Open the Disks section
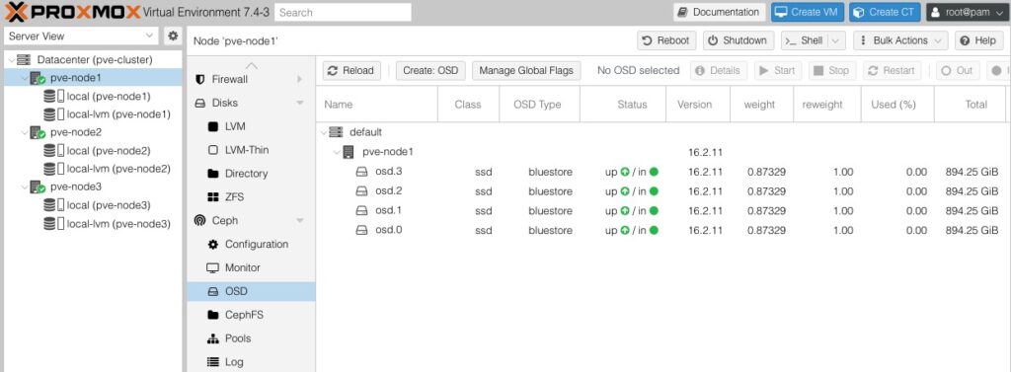Screen dimensions: 1011x372 224,104
